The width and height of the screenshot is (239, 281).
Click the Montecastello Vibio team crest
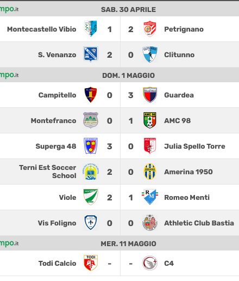coord(91,29)
